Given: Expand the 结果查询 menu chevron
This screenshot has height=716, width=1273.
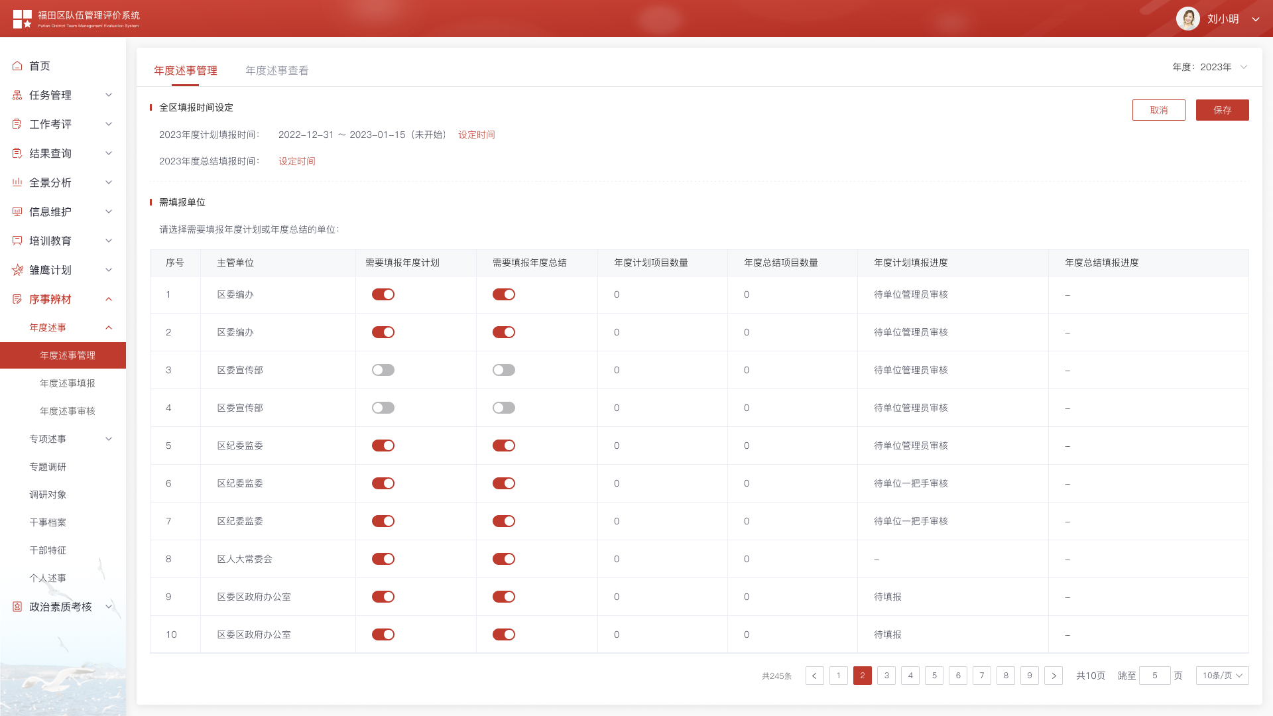Looking at the screenshot, I should click(109, 153).
